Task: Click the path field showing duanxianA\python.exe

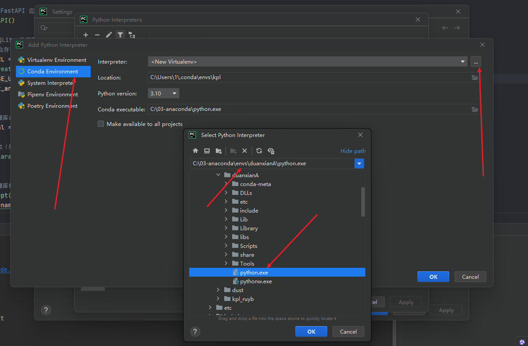Action: pos(272,163)
